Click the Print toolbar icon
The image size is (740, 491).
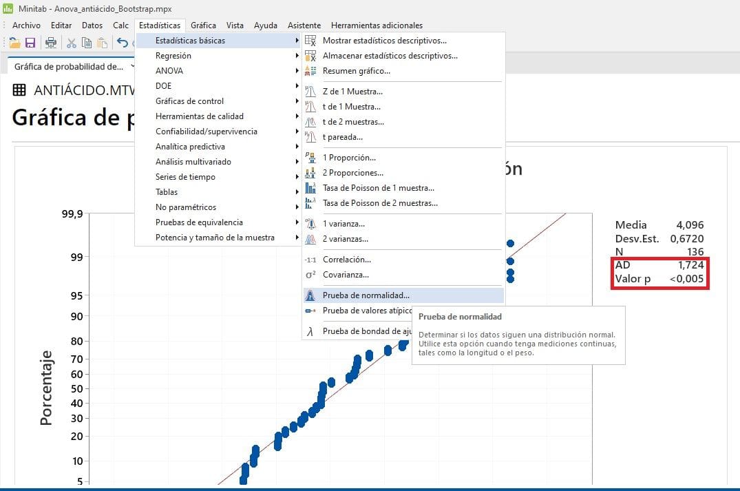pyautogui.click(x=51, y=43)
